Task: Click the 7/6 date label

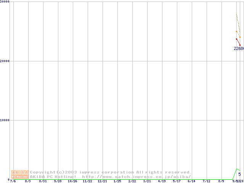Action: (13, 181)
